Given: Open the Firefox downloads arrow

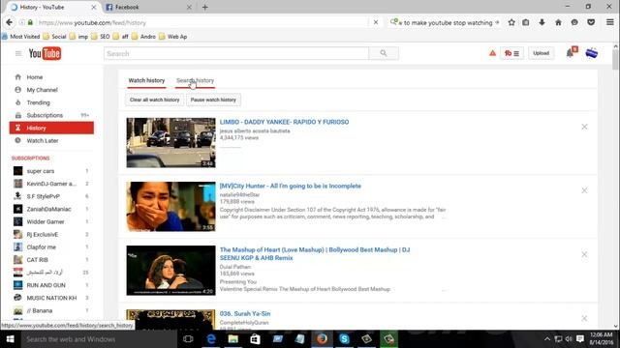Looking at the screenshot, I should click(x=542, y=22).
